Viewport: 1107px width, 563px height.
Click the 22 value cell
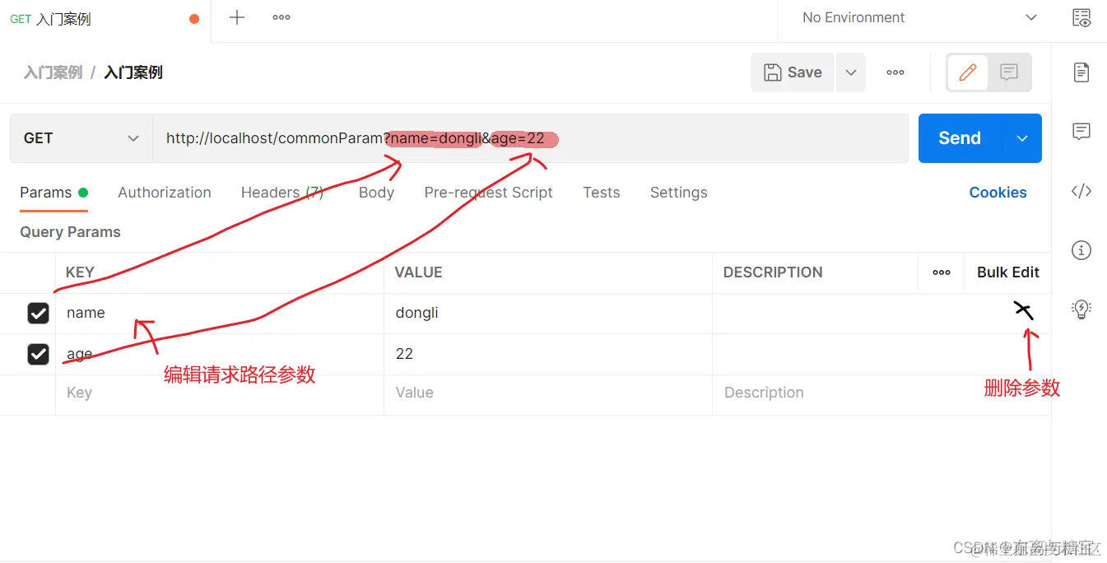[x=548, y=354]
